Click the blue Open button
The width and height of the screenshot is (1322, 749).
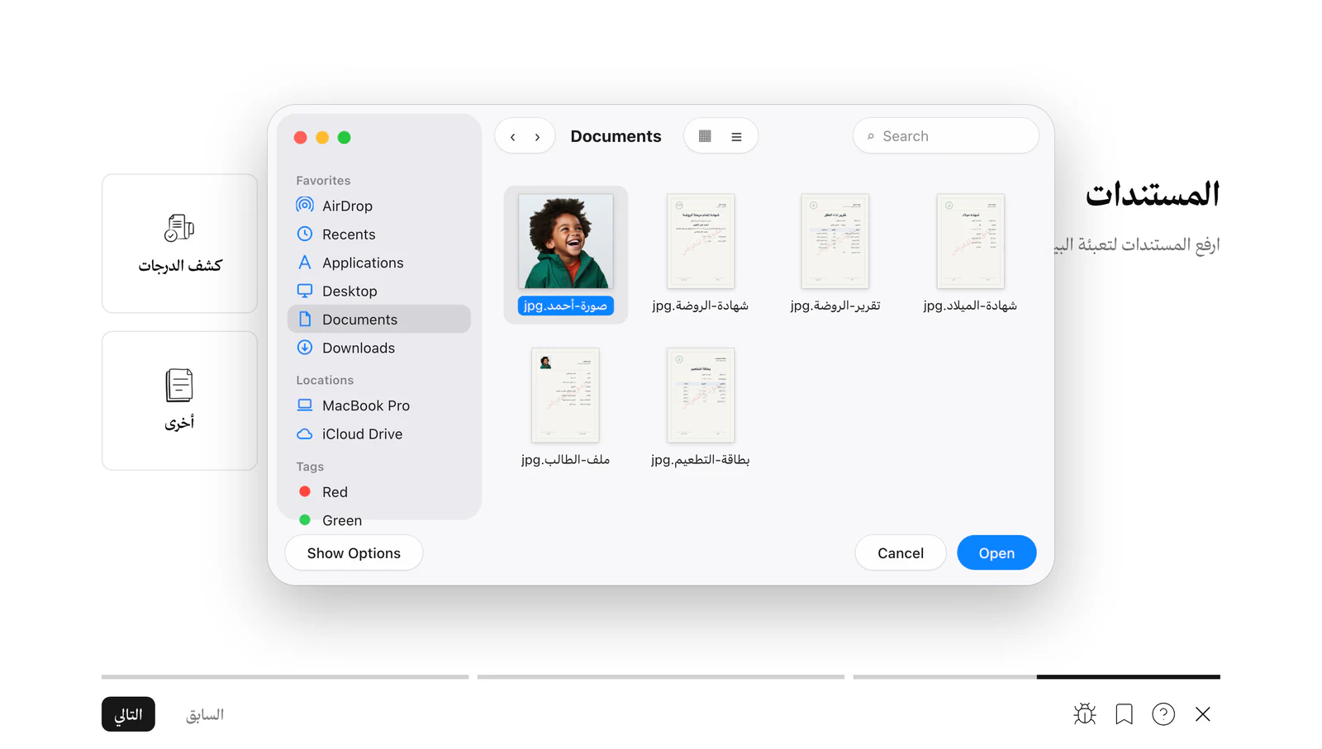[996, 553]
